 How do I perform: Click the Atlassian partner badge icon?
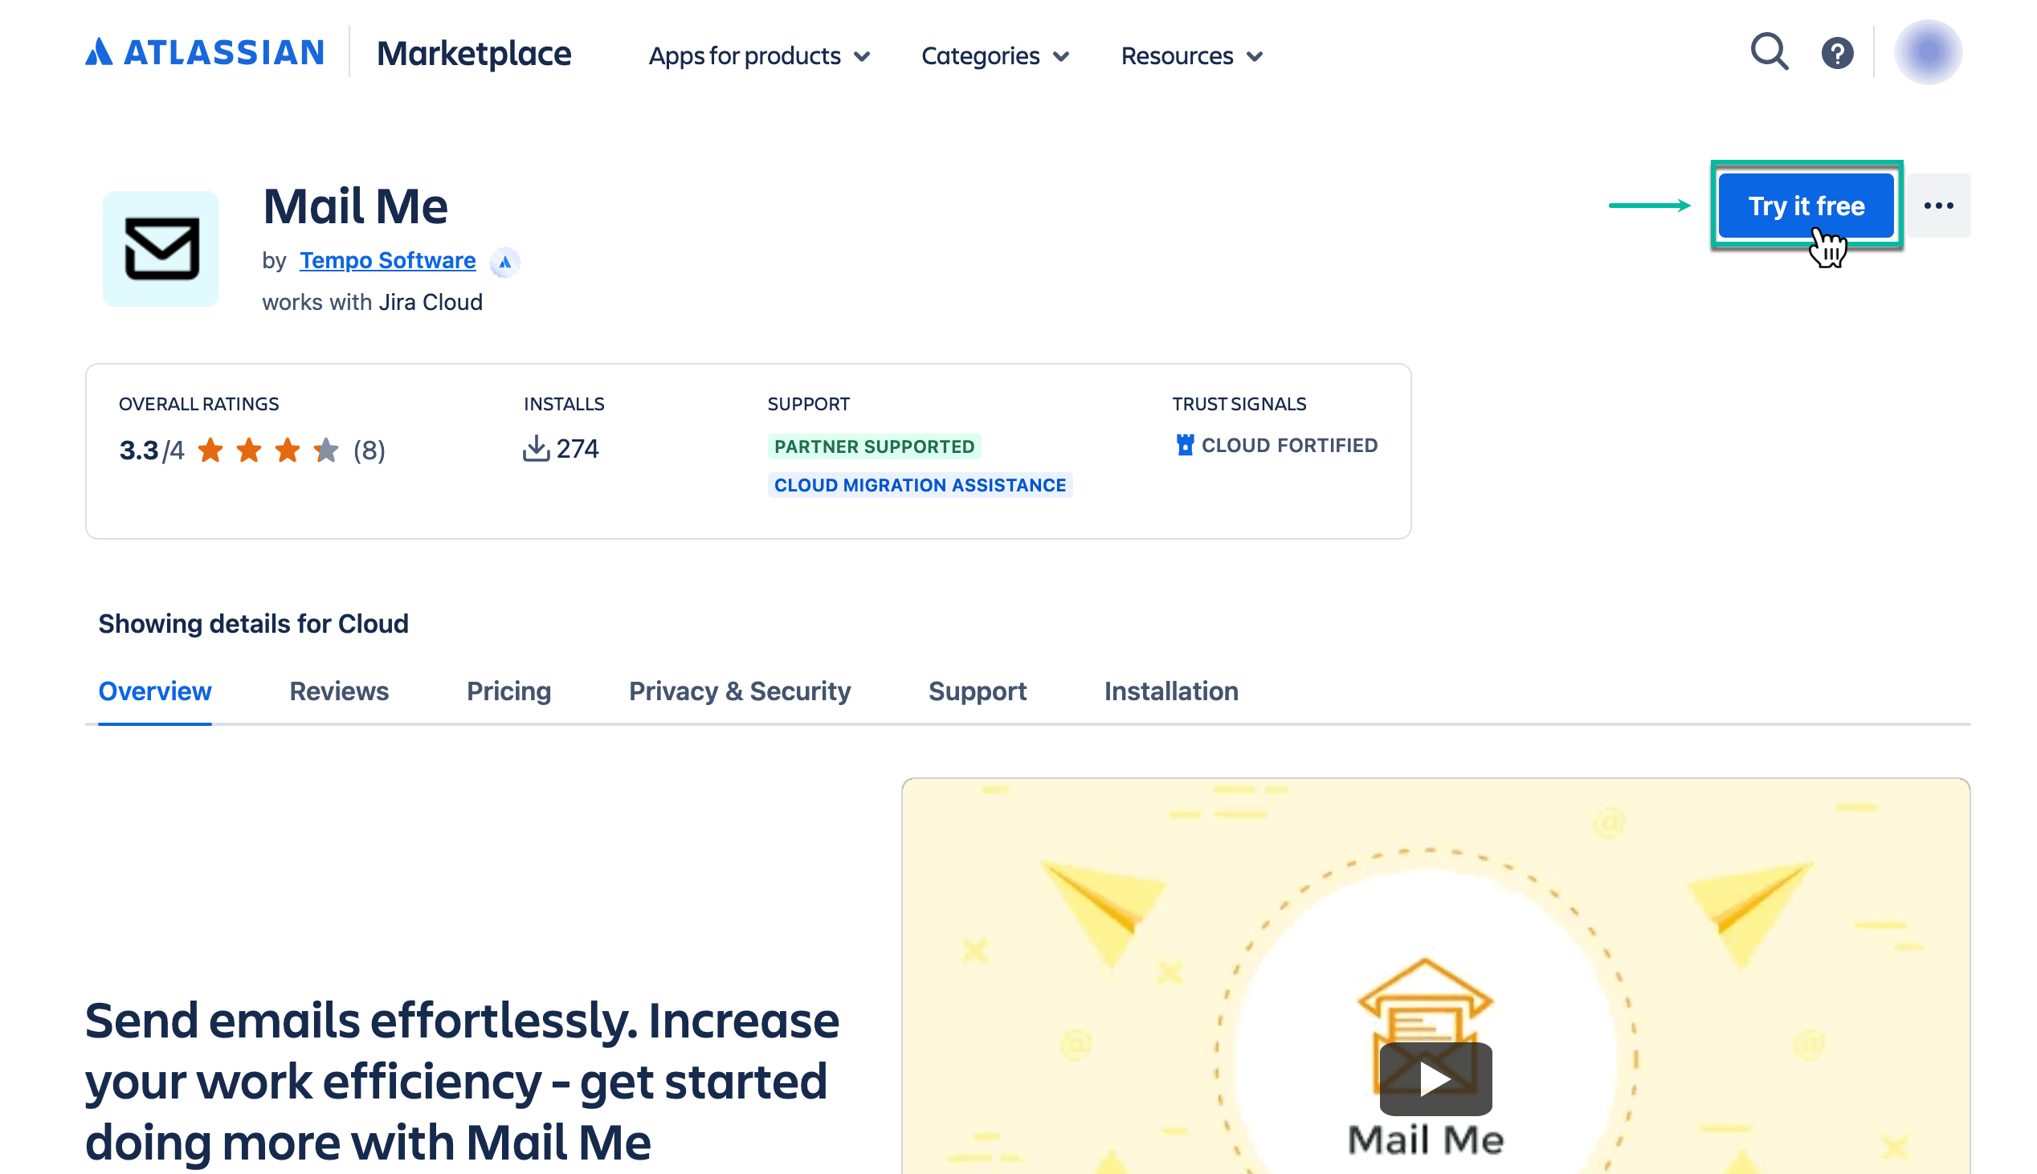click(x=504, y=262)
